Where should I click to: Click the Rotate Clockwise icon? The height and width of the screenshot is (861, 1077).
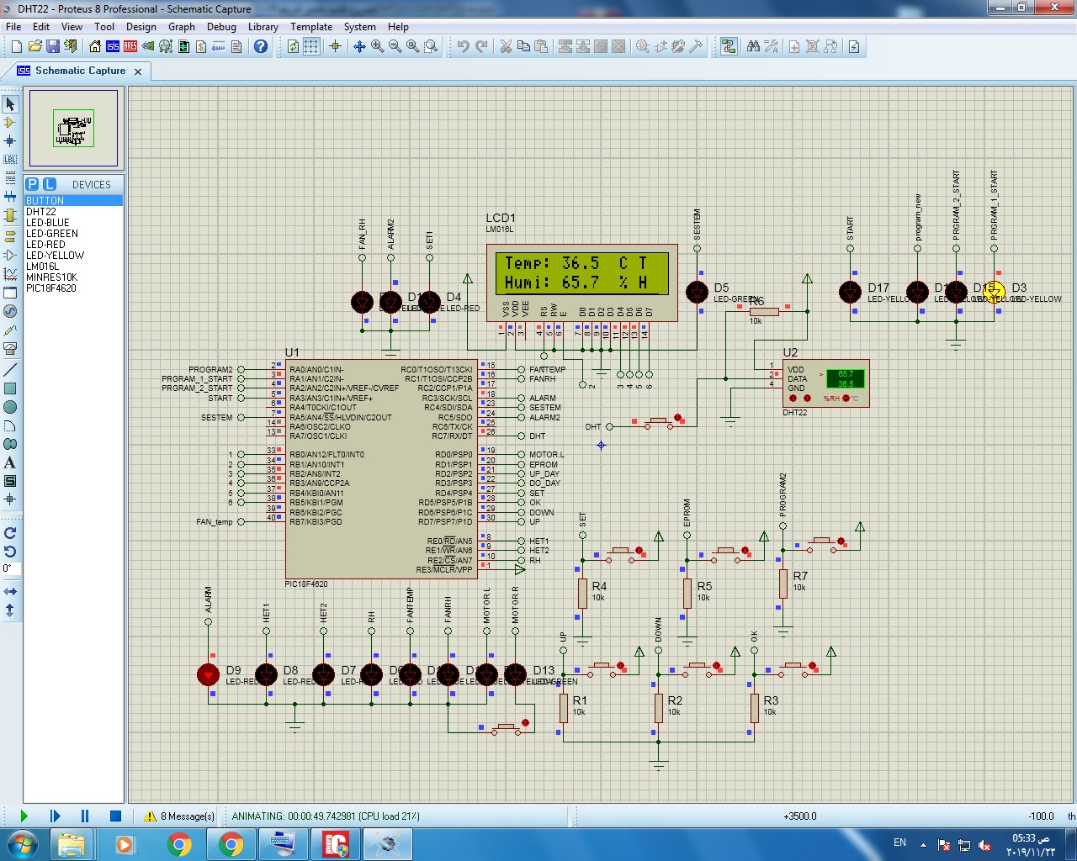10,533
